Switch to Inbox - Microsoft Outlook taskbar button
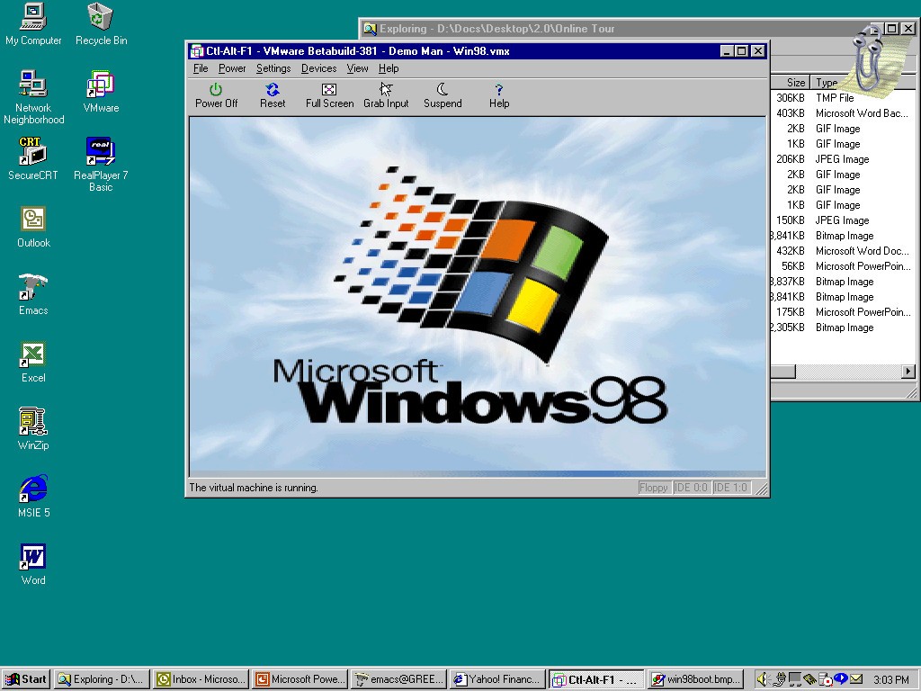The height and width of the screenshot is (691, 921). [x=201, y=679]
